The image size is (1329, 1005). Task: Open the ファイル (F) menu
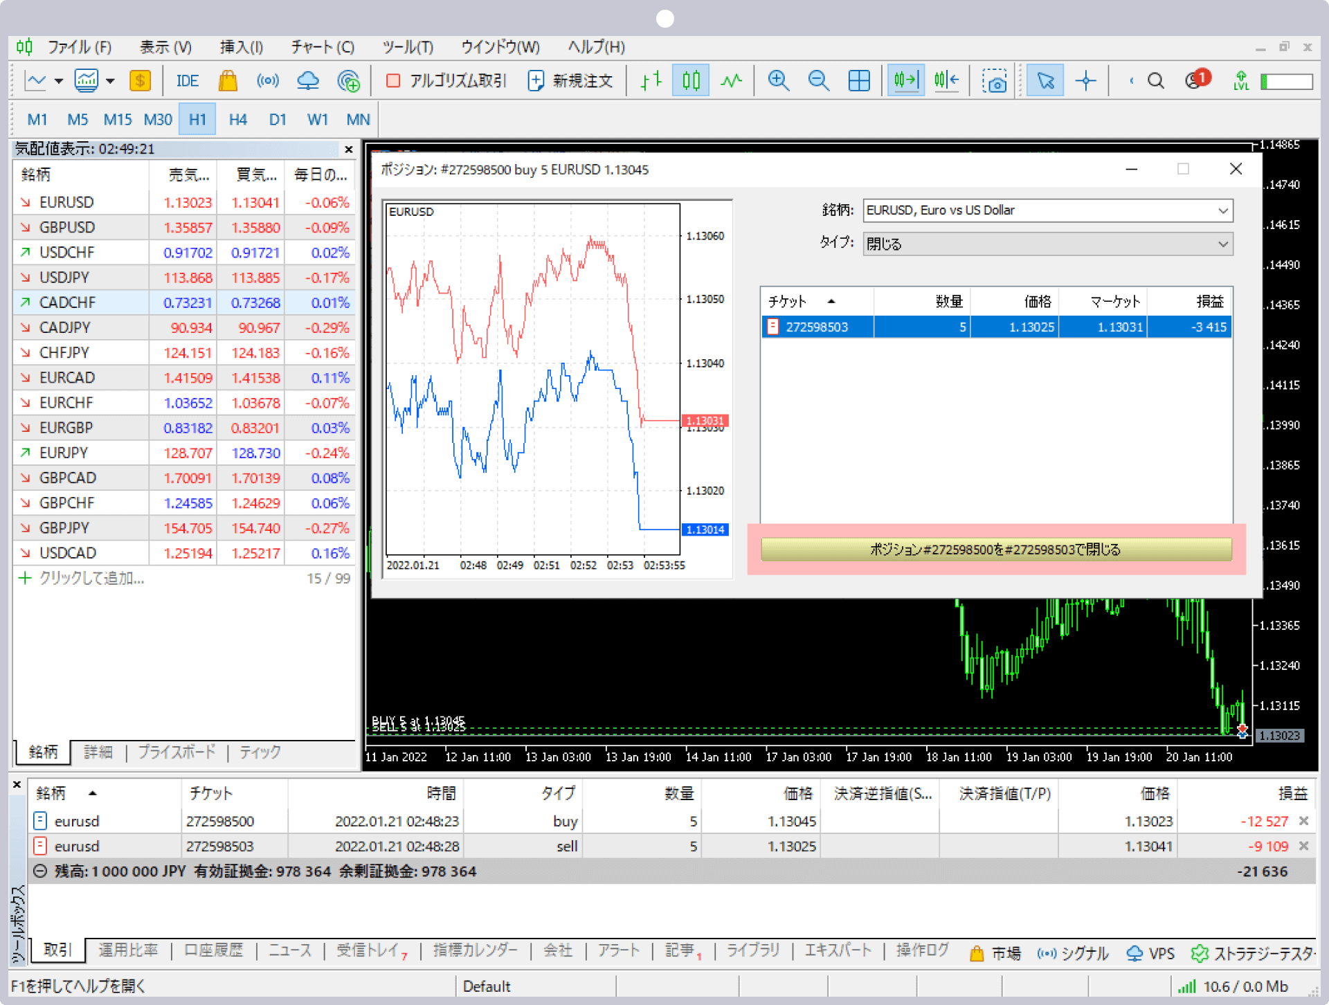click(x=80, y=47)
